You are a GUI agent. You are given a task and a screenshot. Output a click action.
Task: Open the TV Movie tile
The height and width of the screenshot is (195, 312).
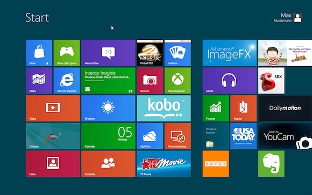coord(164,164)
